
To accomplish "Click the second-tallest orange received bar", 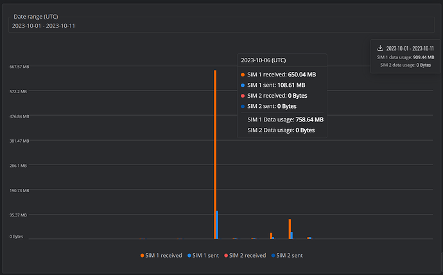I will tap(290, 229).
